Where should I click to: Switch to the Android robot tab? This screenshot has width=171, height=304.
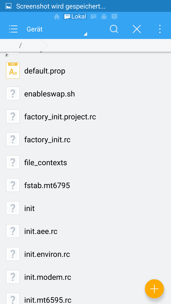click(x=104, y=17)
